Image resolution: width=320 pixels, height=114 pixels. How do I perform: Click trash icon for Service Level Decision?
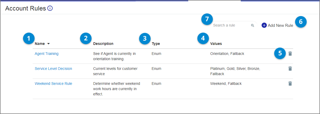(x=290, y=69)
